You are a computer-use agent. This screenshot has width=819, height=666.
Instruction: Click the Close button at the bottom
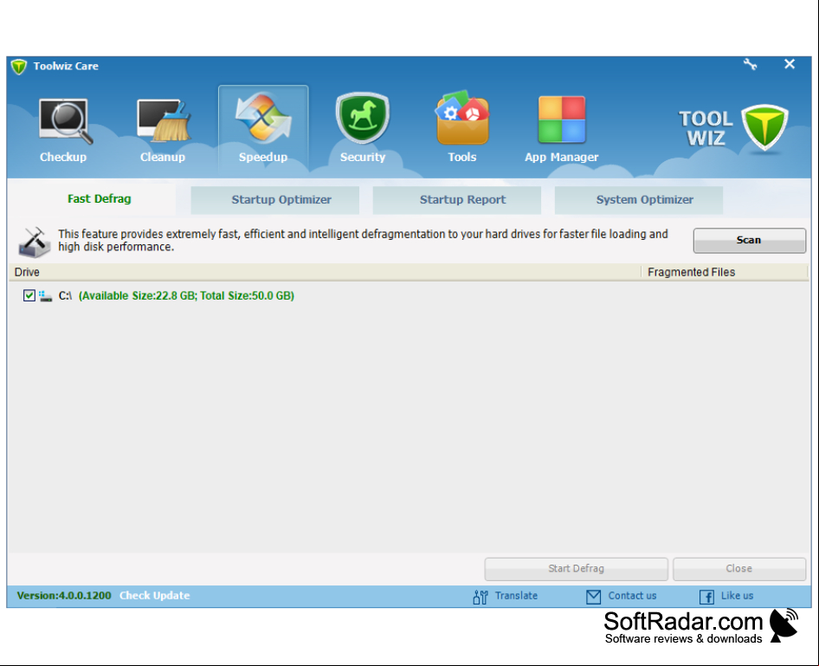click(739, 569)
